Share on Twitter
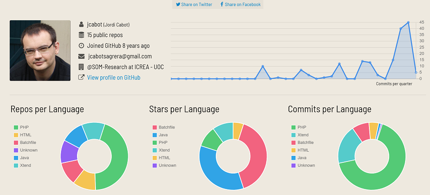Viewport: 430px width, 195px height. [197, 4]
